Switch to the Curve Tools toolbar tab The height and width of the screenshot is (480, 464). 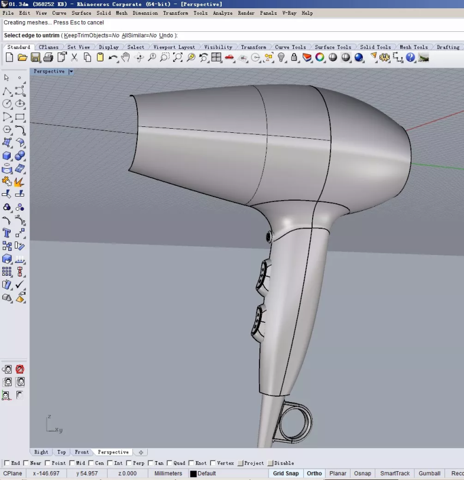click(x=290, y=47)
